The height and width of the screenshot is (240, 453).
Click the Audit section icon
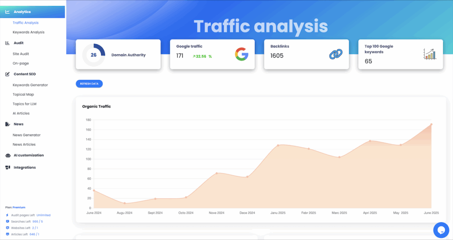pos(8,43)
